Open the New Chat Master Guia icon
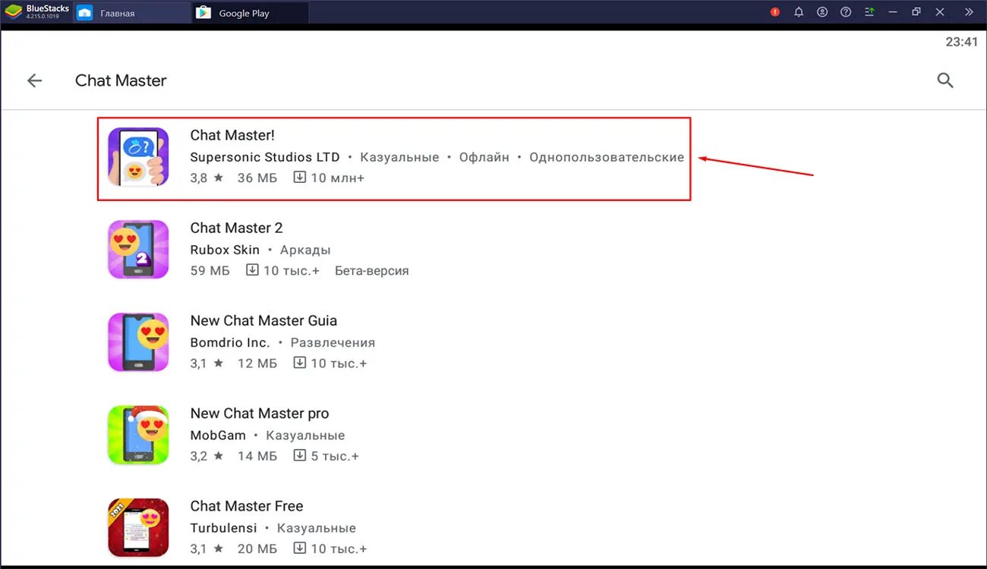Screen dimensions: 987x569 138,342
